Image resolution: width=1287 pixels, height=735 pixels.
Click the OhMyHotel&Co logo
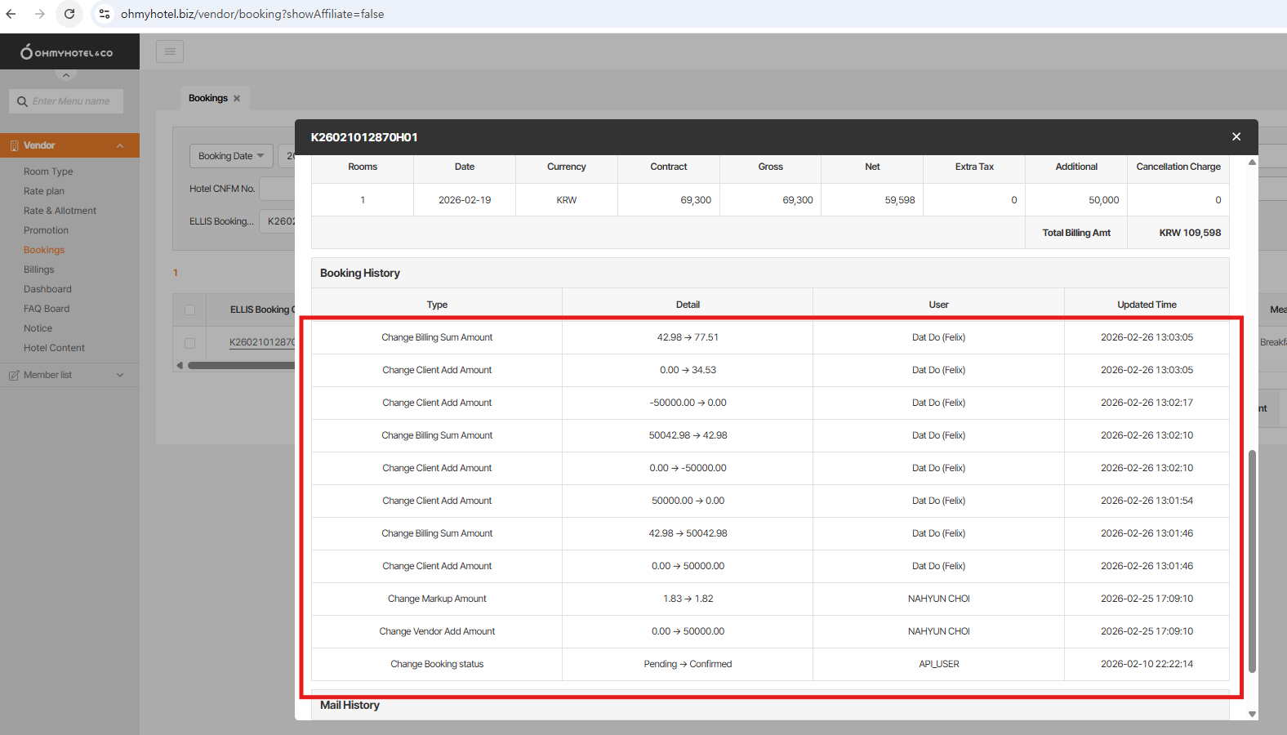(x=67, y=52)
